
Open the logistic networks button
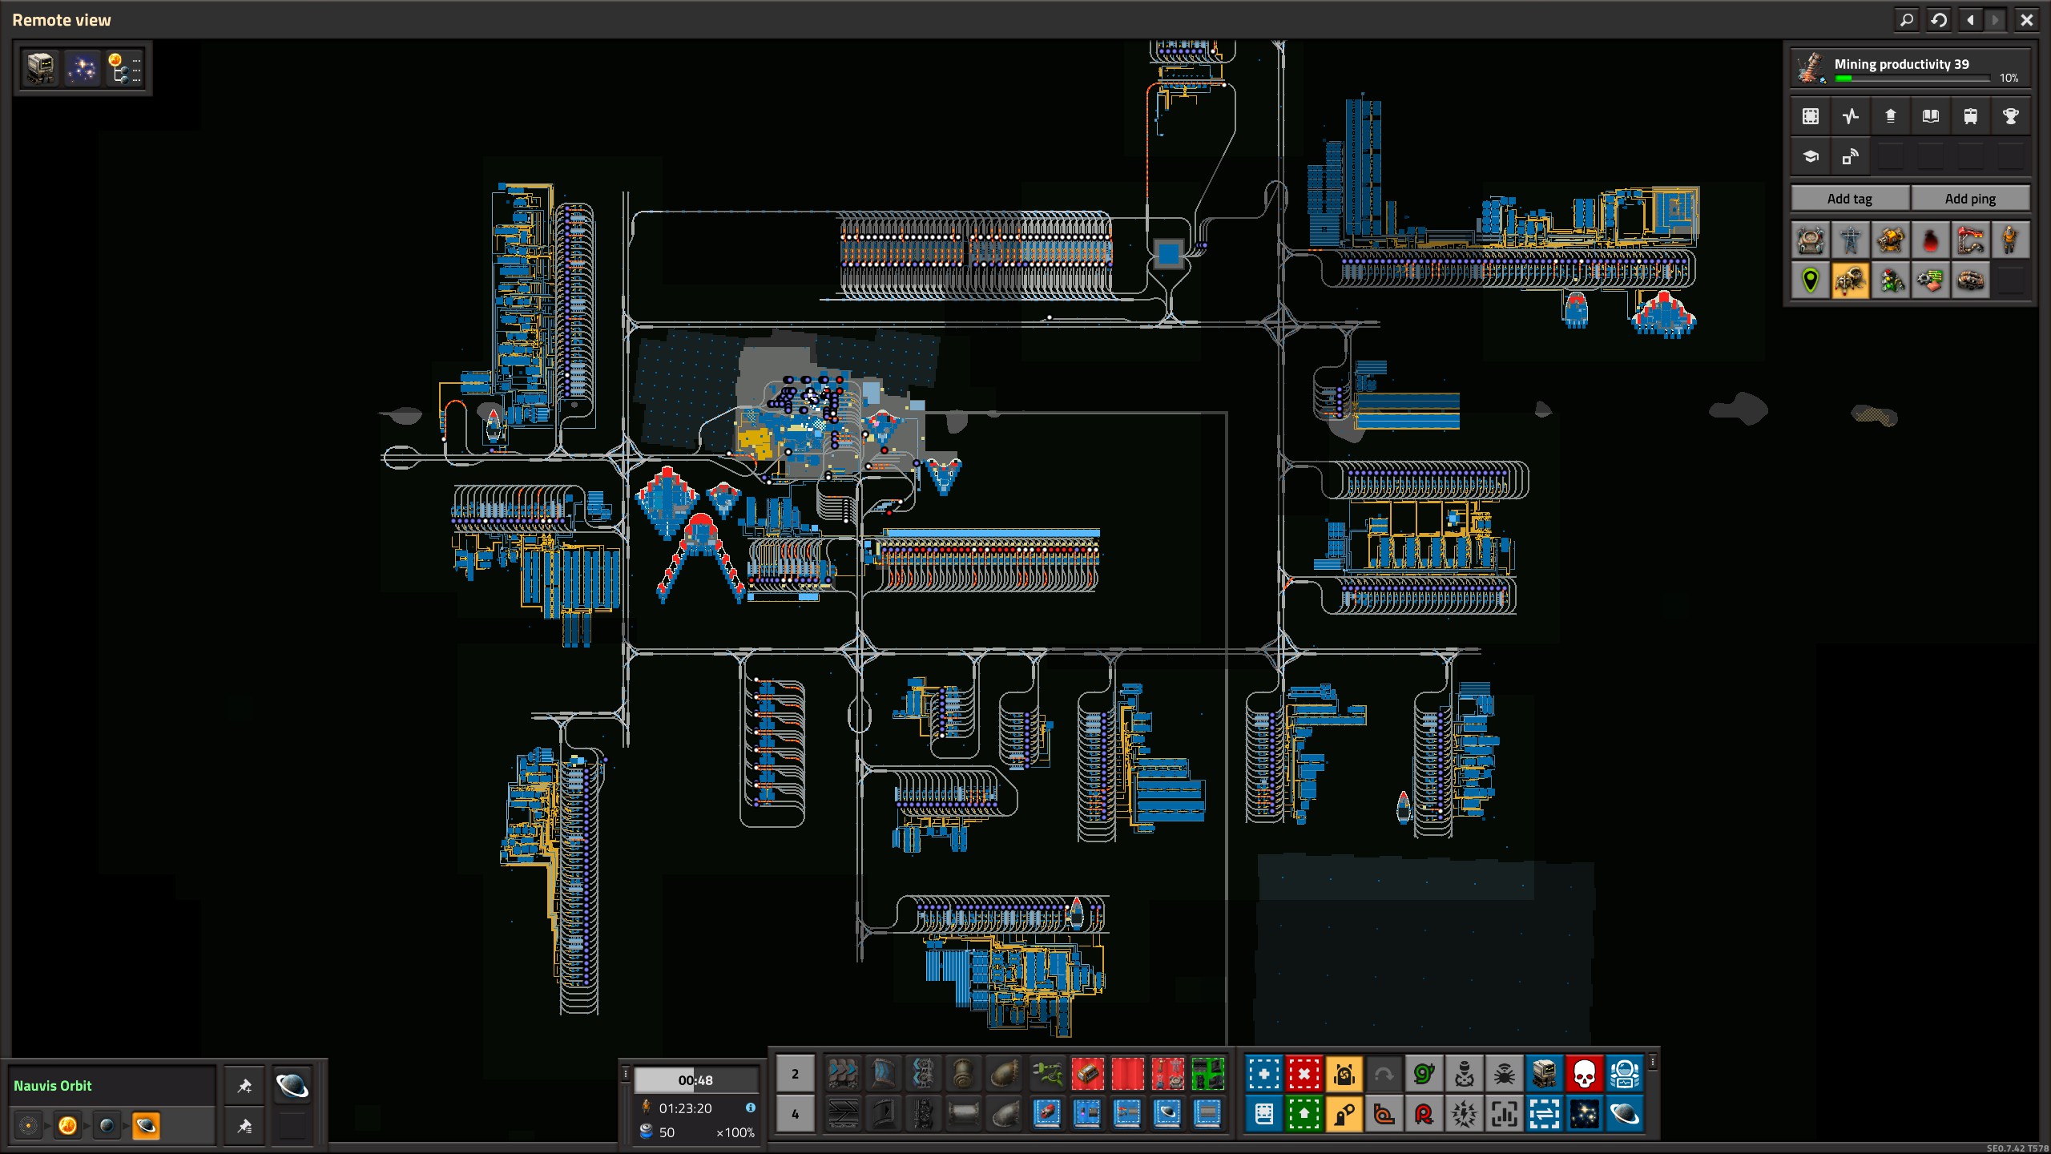point(1850,157)
